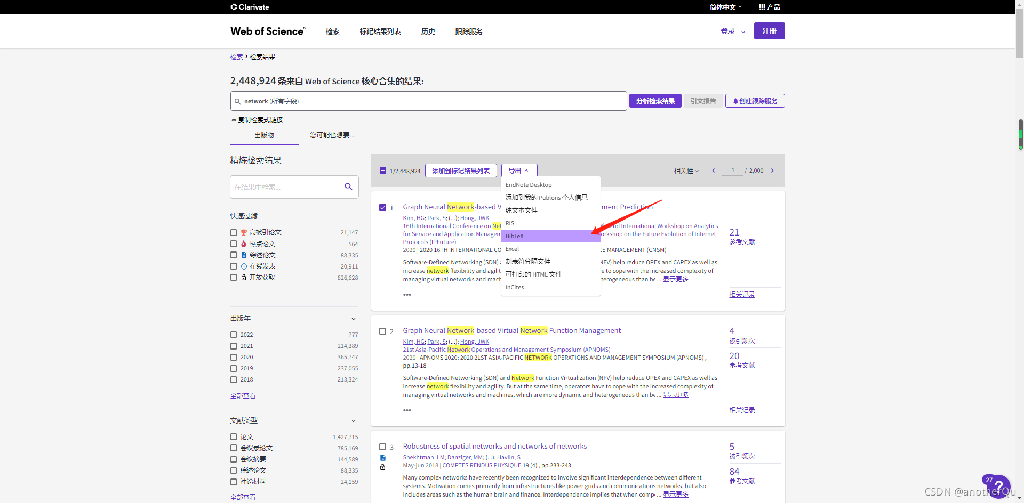Screen dimensions: 1024x503
Task: Click the more options dots under result 2
Action: click(407, 410)
